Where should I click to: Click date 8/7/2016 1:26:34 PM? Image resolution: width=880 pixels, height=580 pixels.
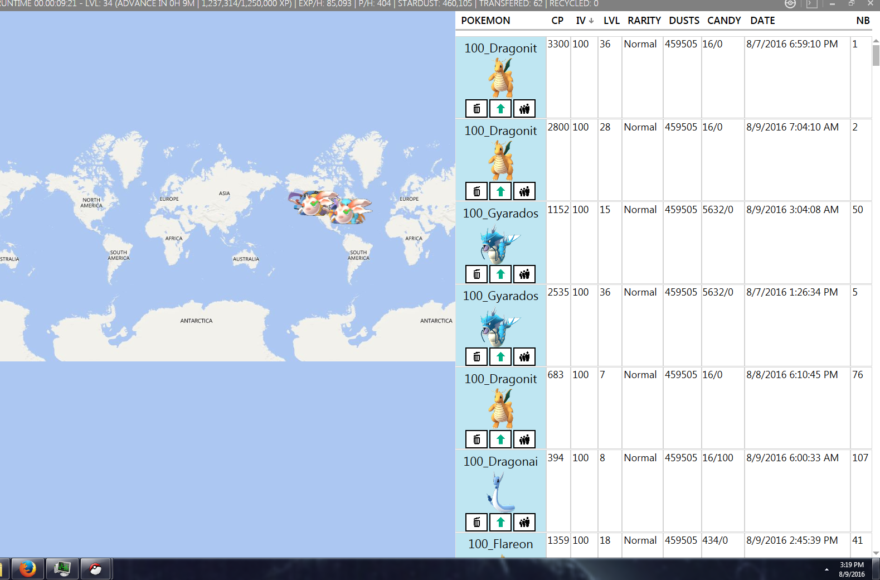[792, 292]
